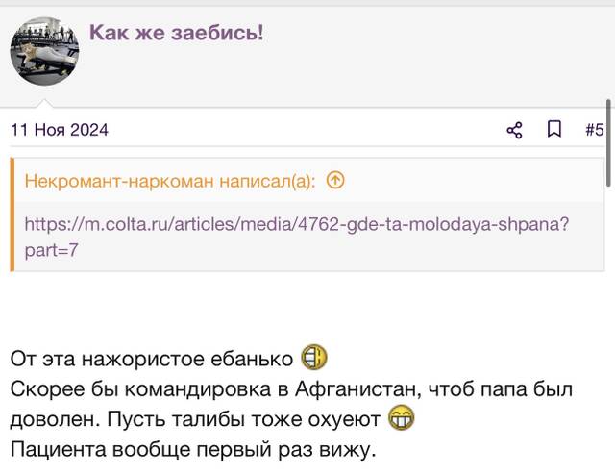The image size is (615, 476).
Task: Click the small pointer notch below the avatar
Action: [x=44, y=103]
